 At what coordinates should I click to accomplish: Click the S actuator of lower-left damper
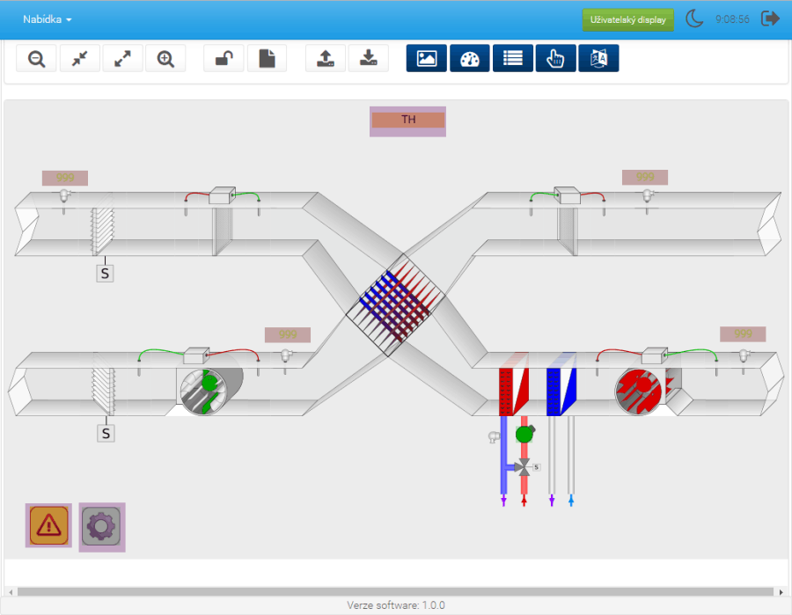pos(106,433)
